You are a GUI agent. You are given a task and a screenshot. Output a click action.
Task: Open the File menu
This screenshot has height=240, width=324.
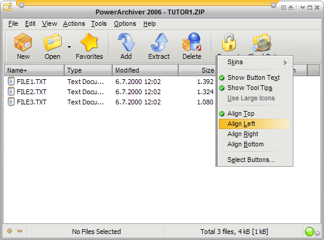coord(13,23)
